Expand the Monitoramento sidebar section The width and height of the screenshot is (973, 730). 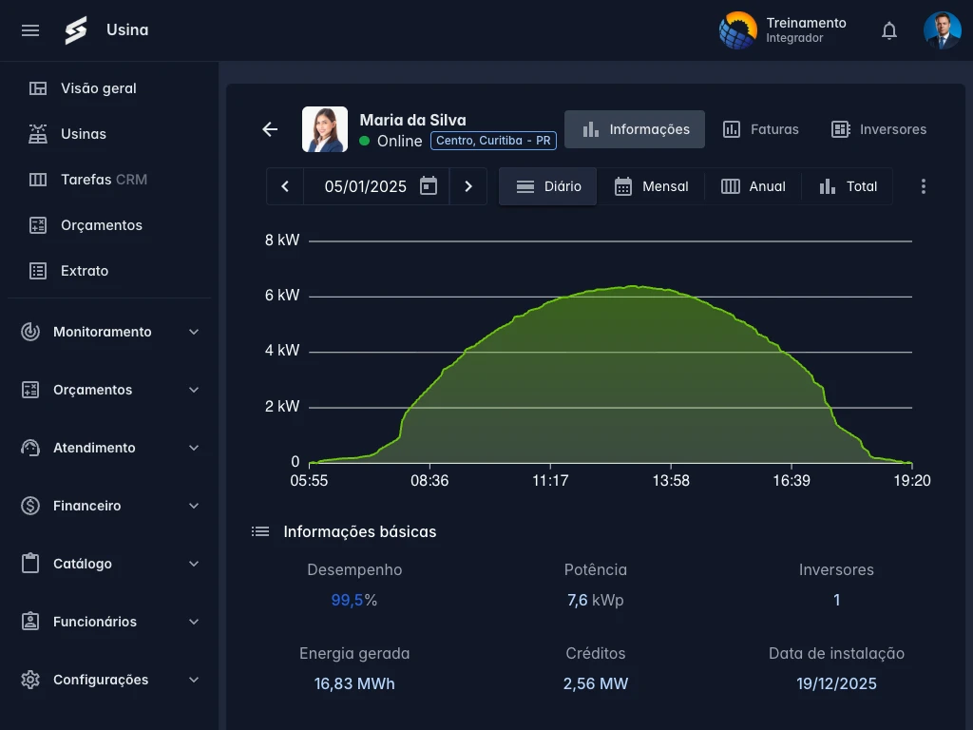[x=110, y=332]
